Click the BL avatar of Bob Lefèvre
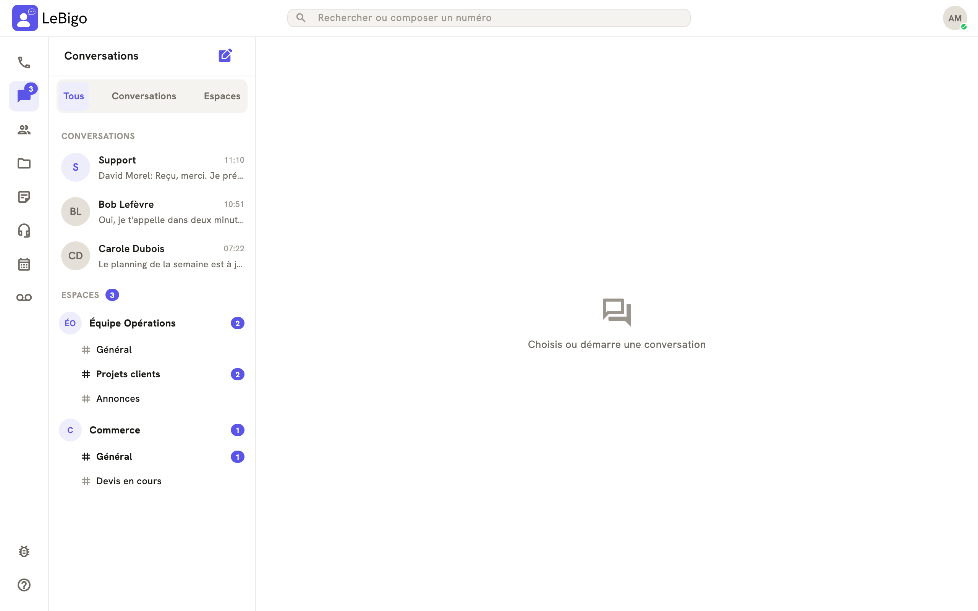 [x=76, y=212]
